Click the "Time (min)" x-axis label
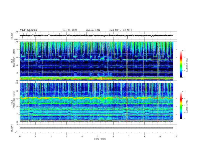This screenshot has height=153, width=198. point(100,139)
